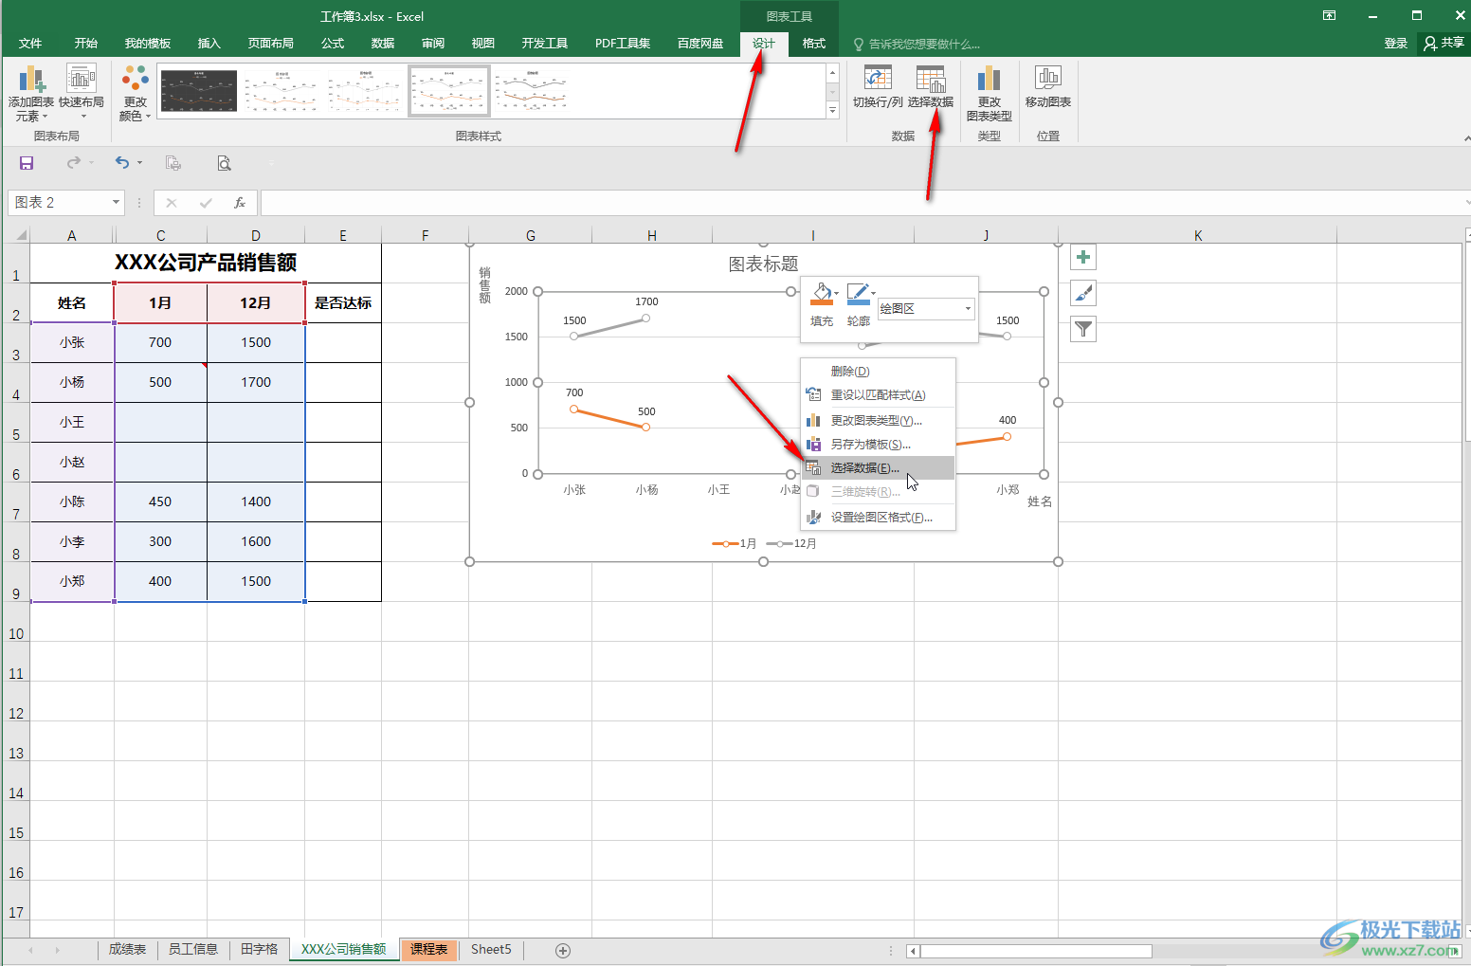Add a new sheet with plus button
Viewport: 1471px width, 966px height.
pos(563,950)
